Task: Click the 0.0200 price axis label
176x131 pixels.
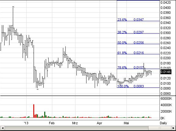Action: (166, 58)
